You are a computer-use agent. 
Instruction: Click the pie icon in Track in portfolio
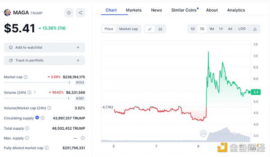pos(11,60)
